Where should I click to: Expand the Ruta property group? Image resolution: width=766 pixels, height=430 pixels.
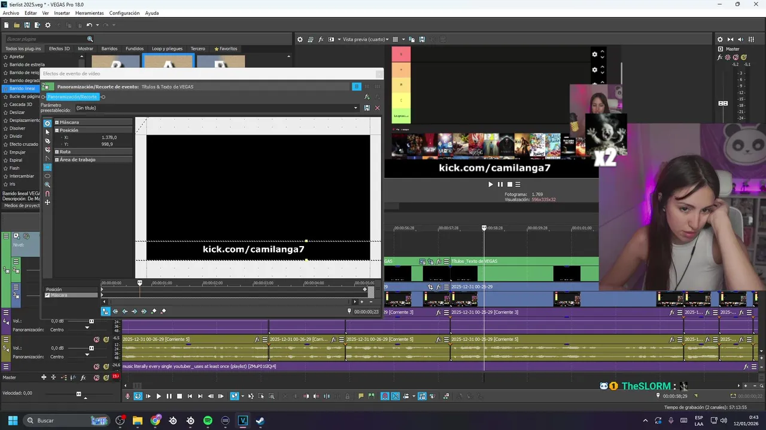tap(57, 152)
